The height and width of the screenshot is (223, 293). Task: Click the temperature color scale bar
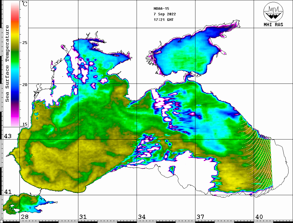pyautogui.click(x=15, y=64)
